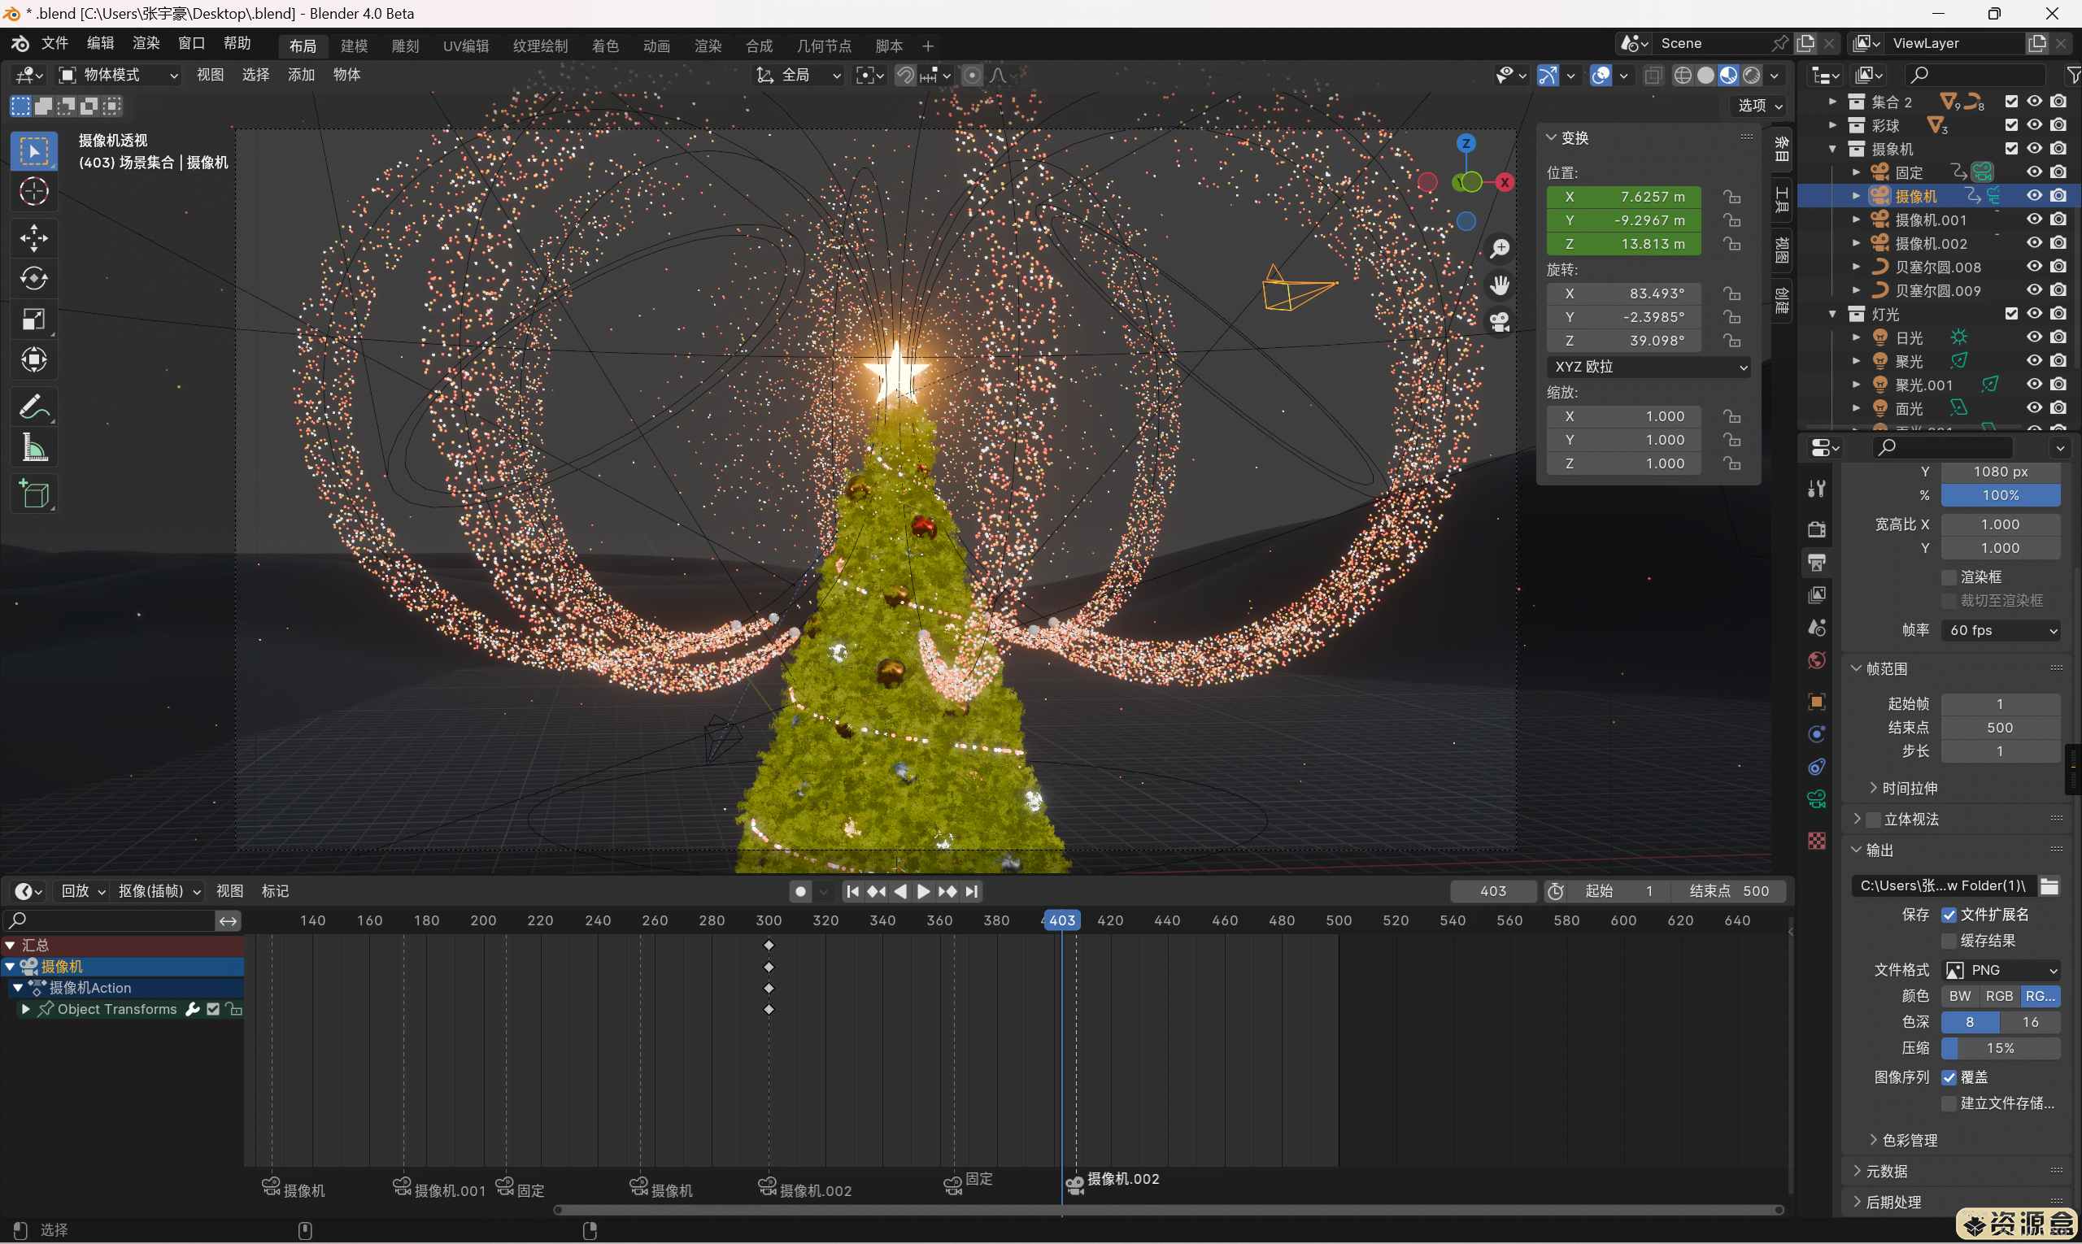Image resolution: width=2082 pixels, height=1244 pixels.
Task: Click the 压缩 15% compression slider
Action: pos(2000,1049)
